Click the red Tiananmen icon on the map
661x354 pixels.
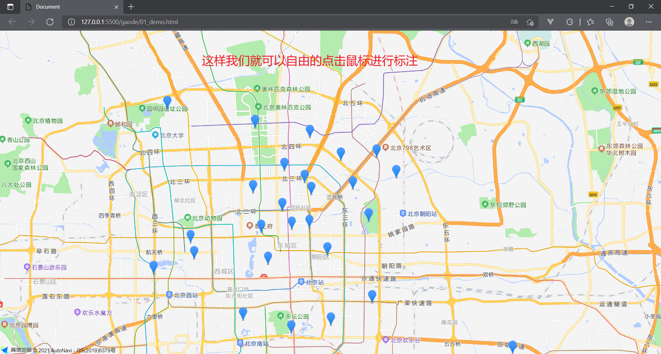click(264, 276)
